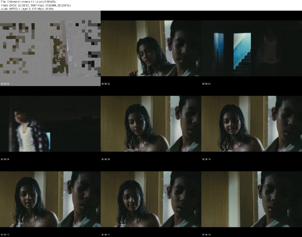Click the 'Audio: MPEG-1 Layer 3' info line
The width and height of the screenshot is (302, 237).
pyautogui.click(x=28, y=9)
